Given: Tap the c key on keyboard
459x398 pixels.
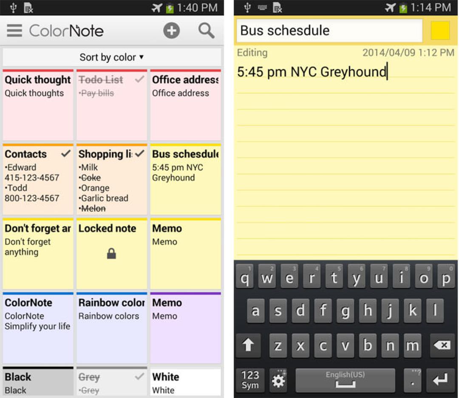Looking at the screenshot, I should pyautogui.click(x=323, y=345).
